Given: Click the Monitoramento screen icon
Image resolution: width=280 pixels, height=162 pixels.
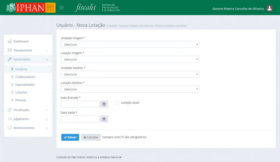Looking at the screenshot, I should 10,128.
